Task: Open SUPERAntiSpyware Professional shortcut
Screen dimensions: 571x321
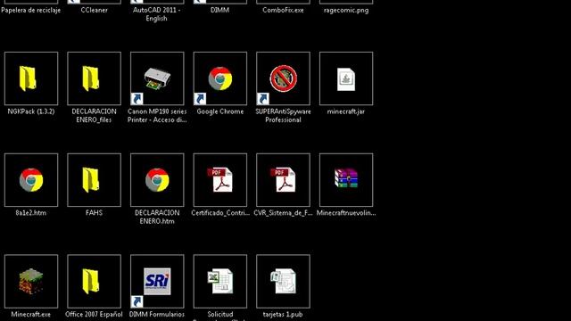Action: click(x=283, y=78)
